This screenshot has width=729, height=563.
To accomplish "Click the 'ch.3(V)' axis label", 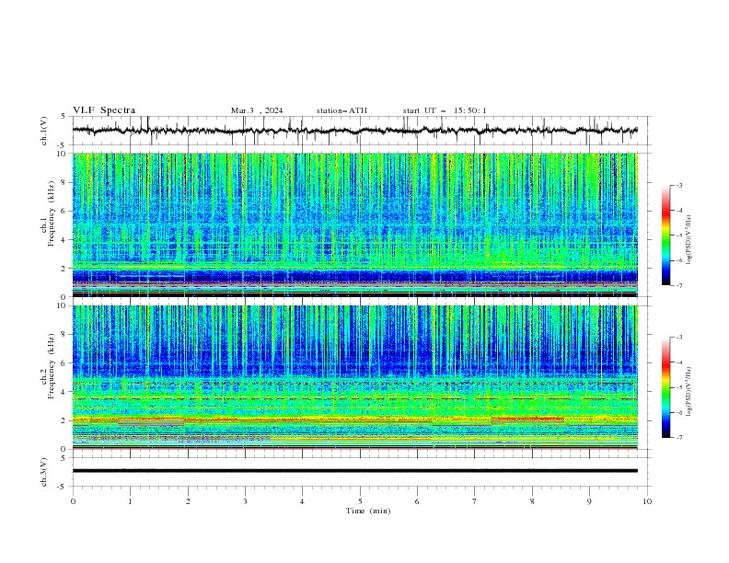I will (x=44, y=472).
